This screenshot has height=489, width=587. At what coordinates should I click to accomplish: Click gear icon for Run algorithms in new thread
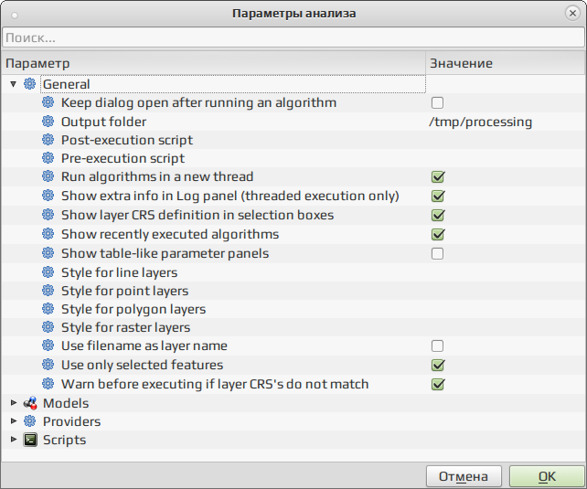(48, 176)
